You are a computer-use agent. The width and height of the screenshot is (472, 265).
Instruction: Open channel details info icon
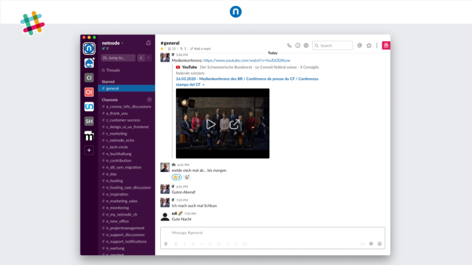tap(297, 46)
